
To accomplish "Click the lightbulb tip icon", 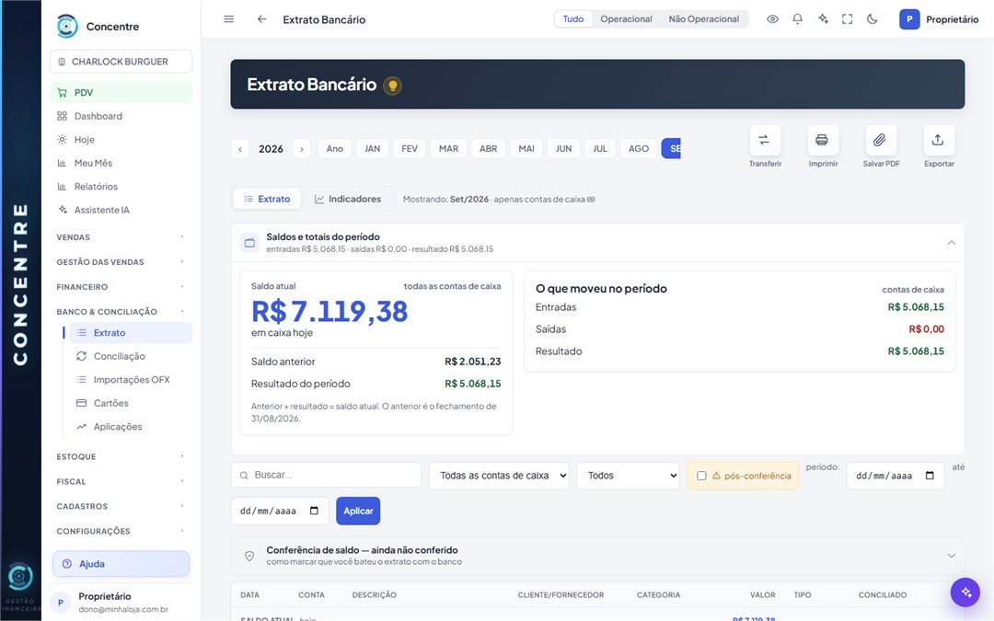I will click(392, 85).
